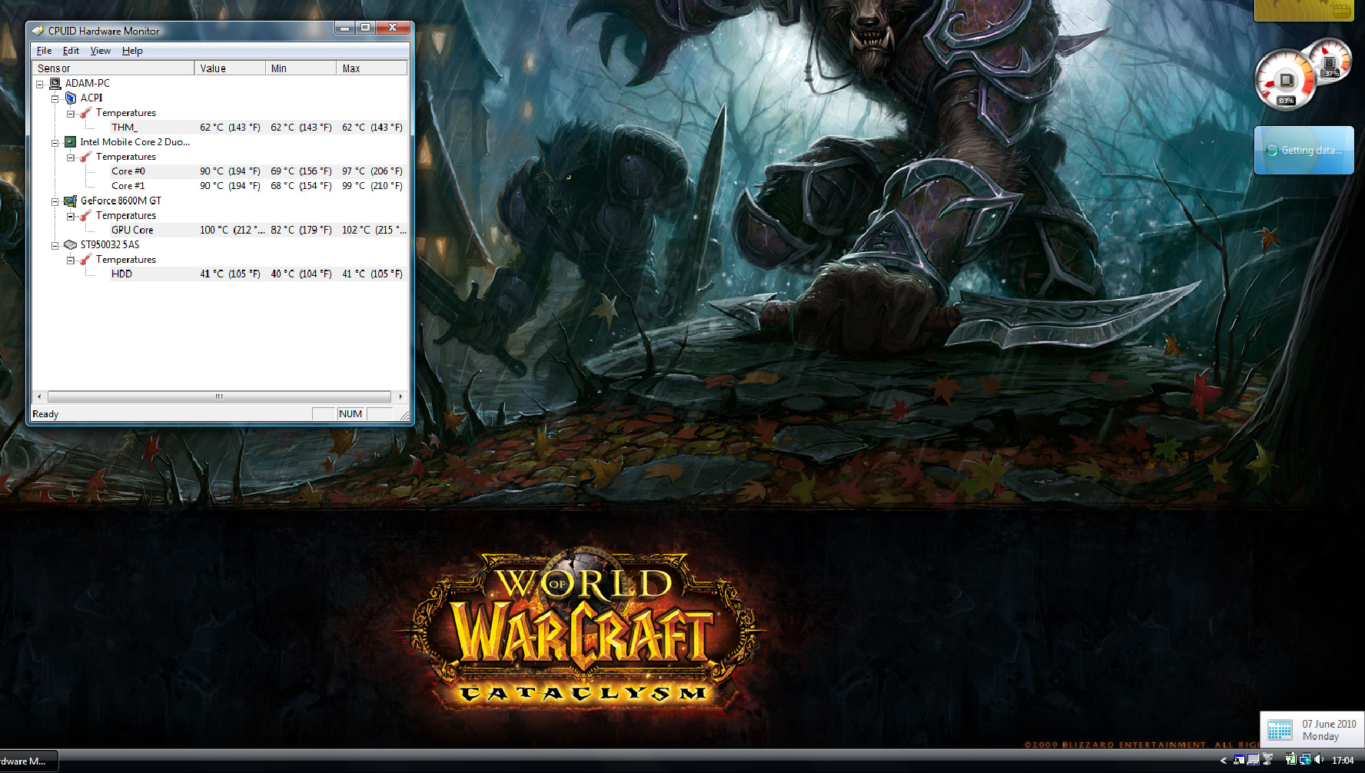The image size is (1365, 773).
Task: Click thermometer icon under GeForce 8600M GT
Action: (x=85, y=216)
